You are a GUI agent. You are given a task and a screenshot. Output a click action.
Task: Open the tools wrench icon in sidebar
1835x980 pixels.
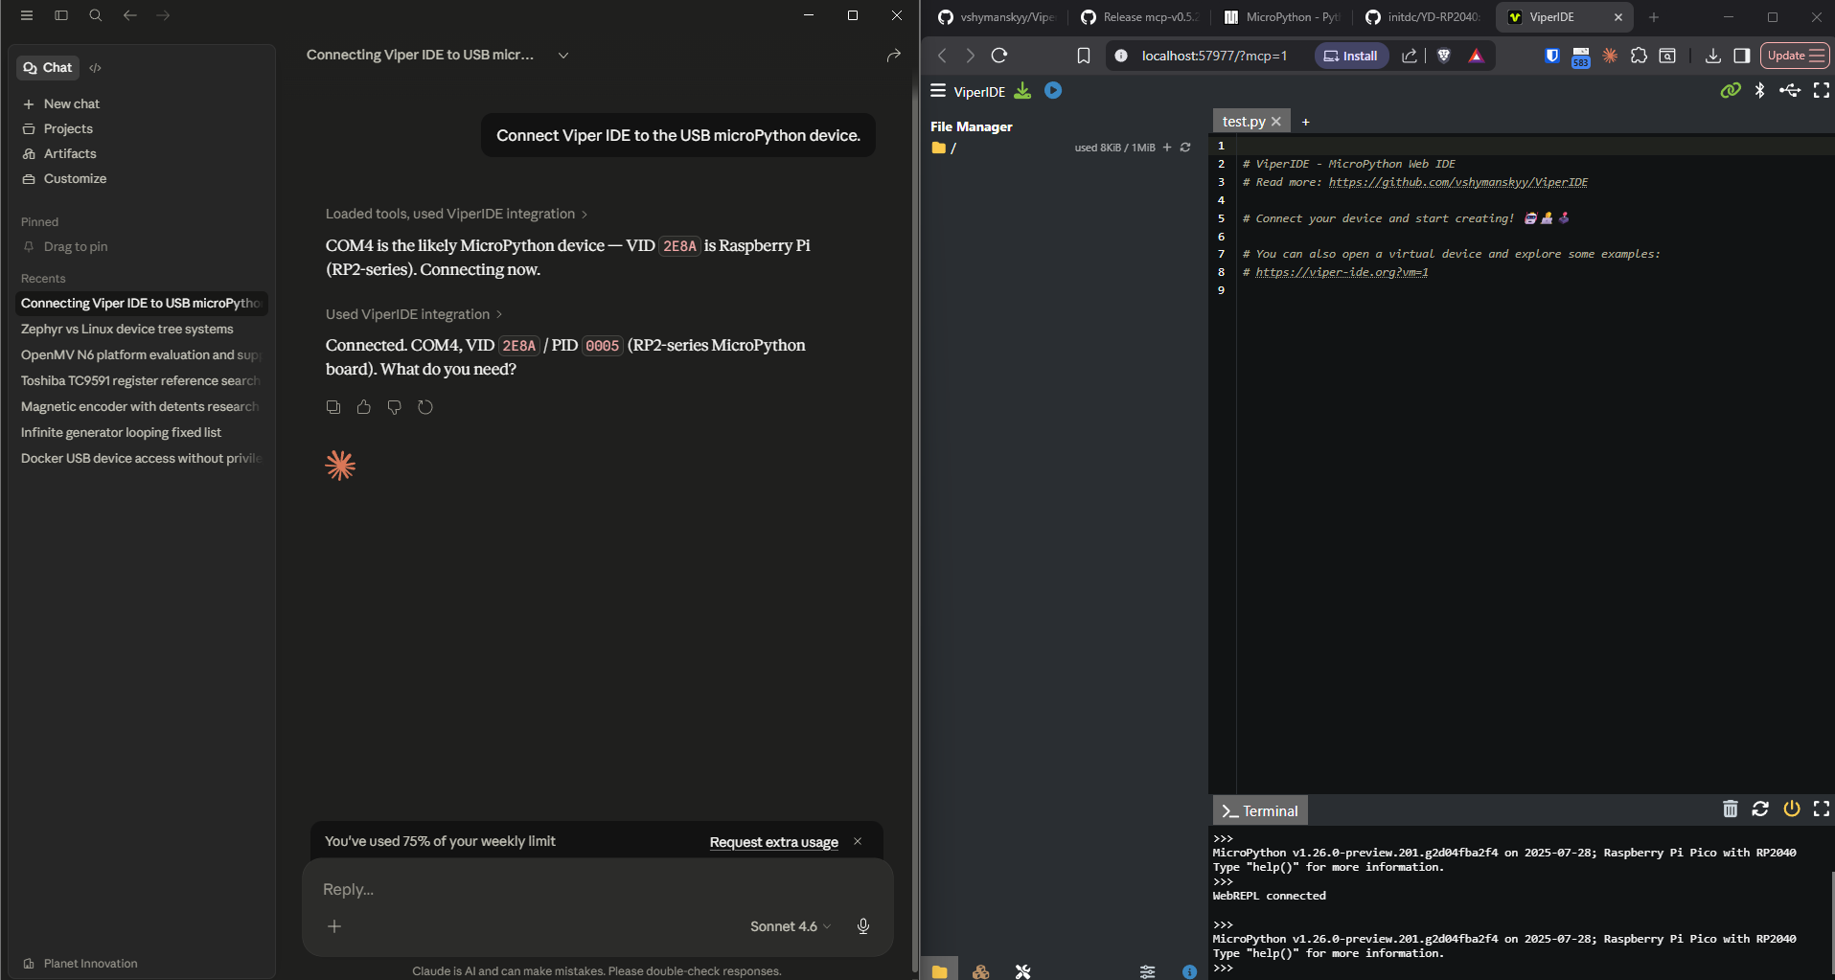click(1022, 971)
